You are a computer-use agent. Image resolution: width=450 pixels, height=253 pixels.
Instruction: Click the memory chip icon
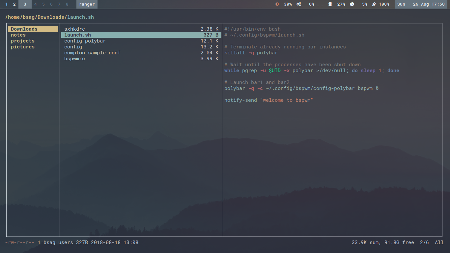pos(330,4)
